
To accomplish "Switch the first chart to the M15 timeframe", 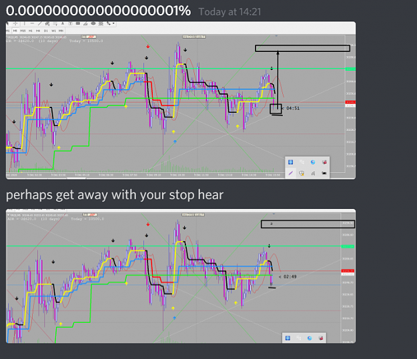I will 23,31.
